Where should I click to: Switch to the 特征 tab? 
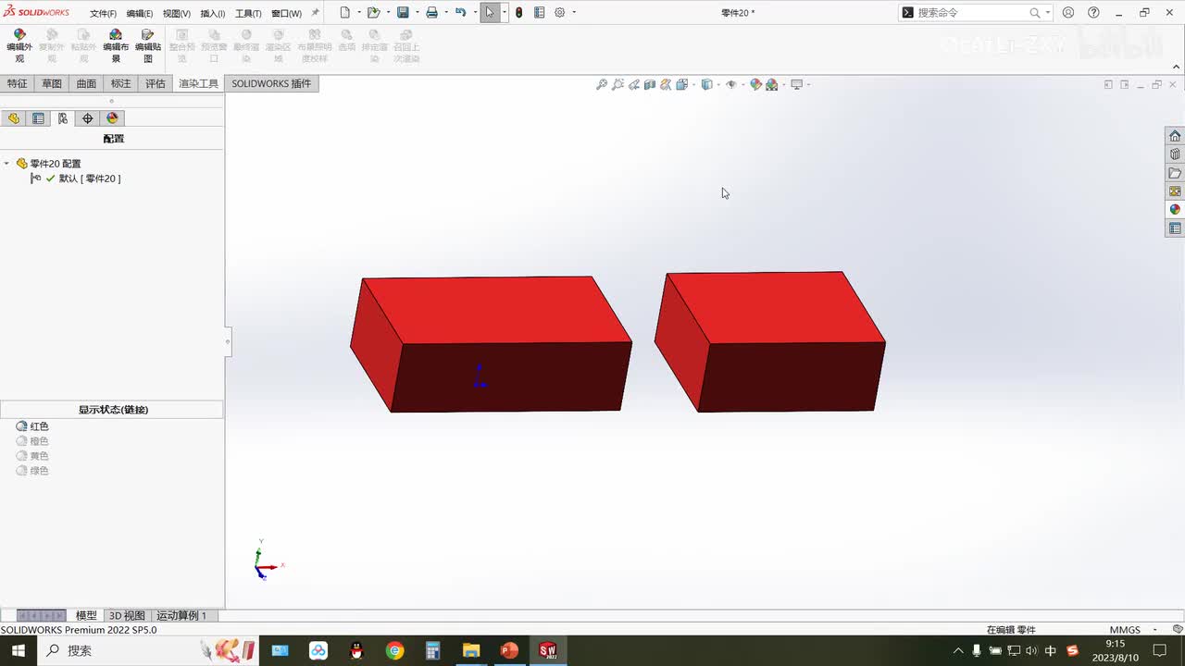18,83
